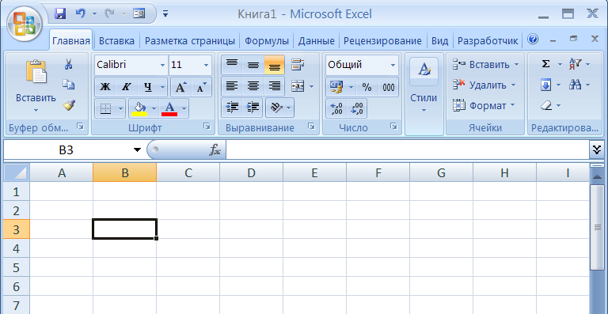
Task: Click Формат cells button
Action: point(484,105)
